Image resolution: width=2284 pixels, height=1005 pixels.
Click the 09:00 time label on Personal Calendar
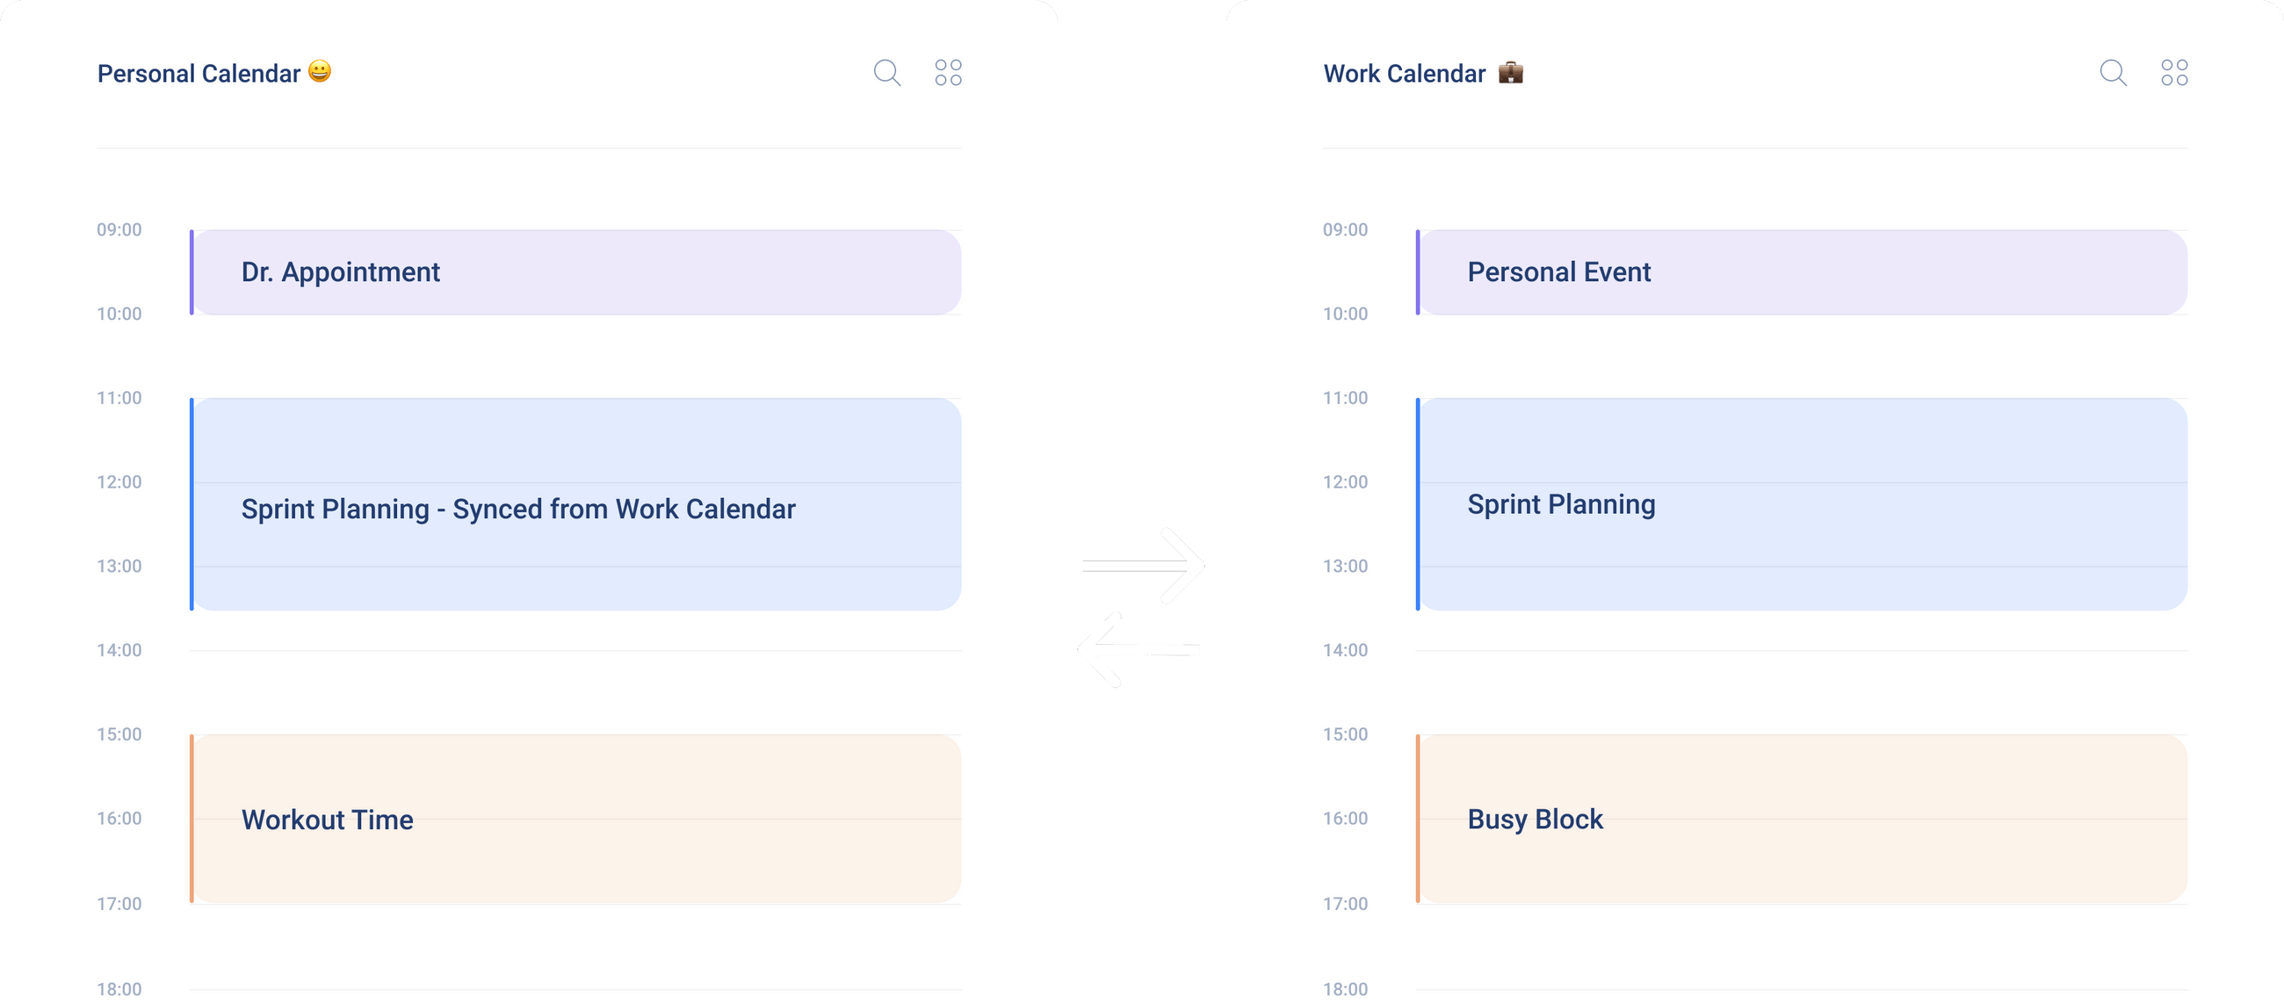[119, 229]
